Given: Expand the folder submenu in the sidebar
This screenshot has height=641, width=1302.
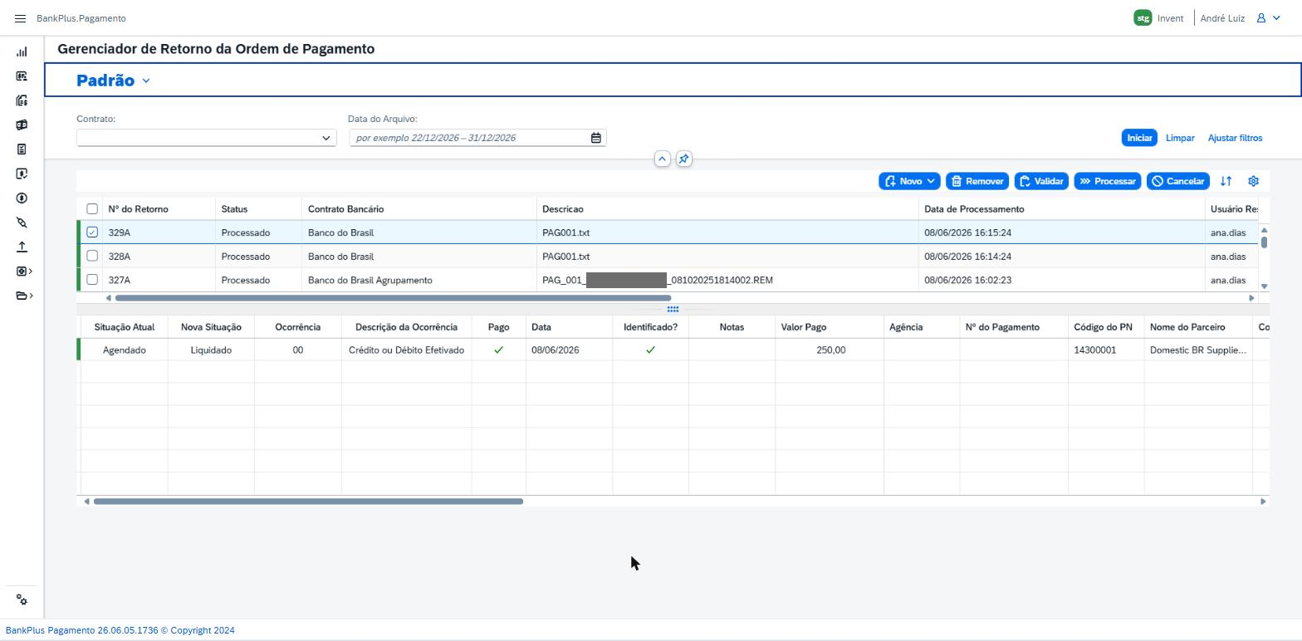Looking at the screenshot, I should (24, 296).
